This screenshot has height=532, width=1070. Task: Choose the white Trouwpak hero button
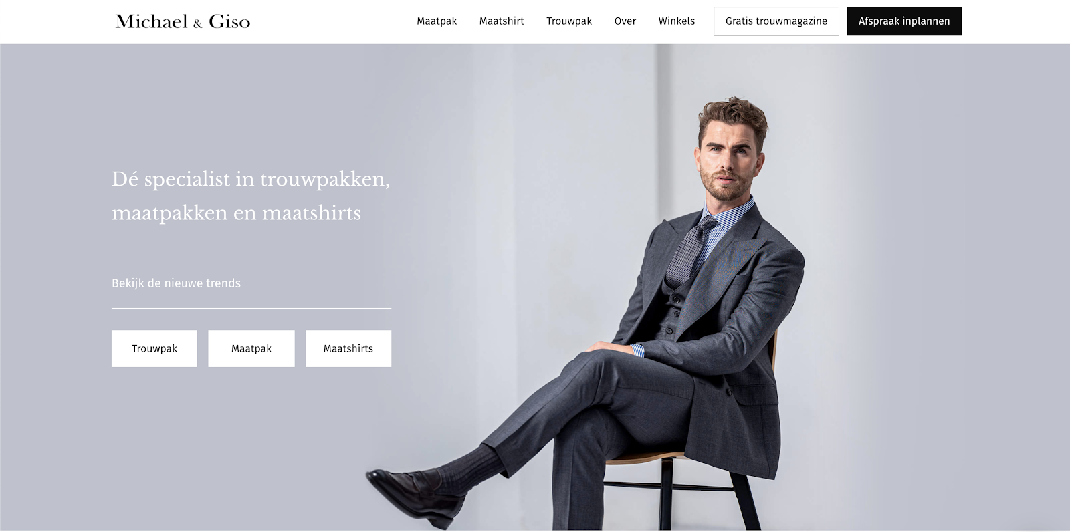154,348
